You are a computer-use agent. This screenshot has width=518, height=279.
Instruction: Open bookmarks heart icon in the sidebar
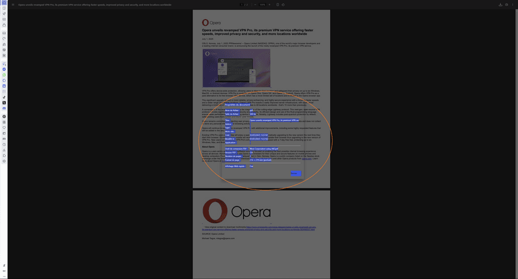(4, 128)
